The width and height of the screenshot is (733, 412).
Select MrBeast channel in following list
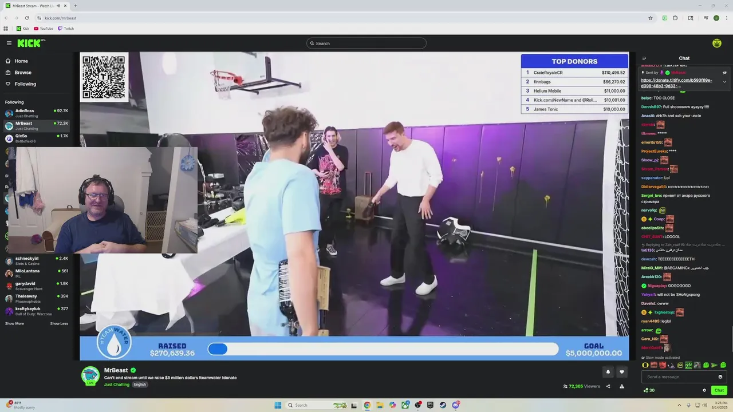[x=37, y=126]
